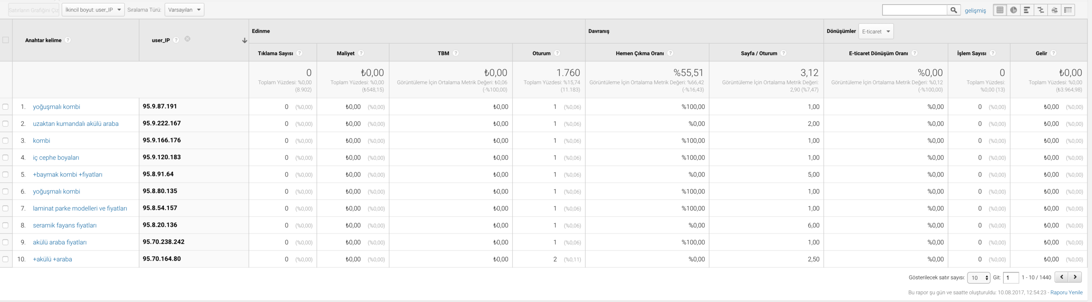Open help for Tıklama Sayısı metric
This screenshot has width=1092, height=302.
299,53
